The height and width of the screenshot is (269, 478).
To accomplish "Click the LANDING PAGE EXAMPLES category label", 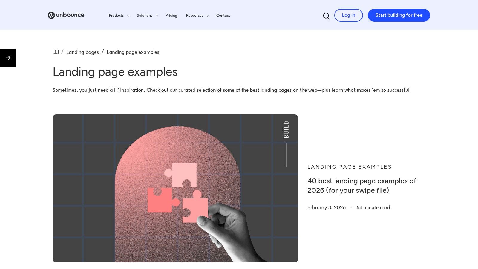I will pyautogui.click(x=349, y=167).
